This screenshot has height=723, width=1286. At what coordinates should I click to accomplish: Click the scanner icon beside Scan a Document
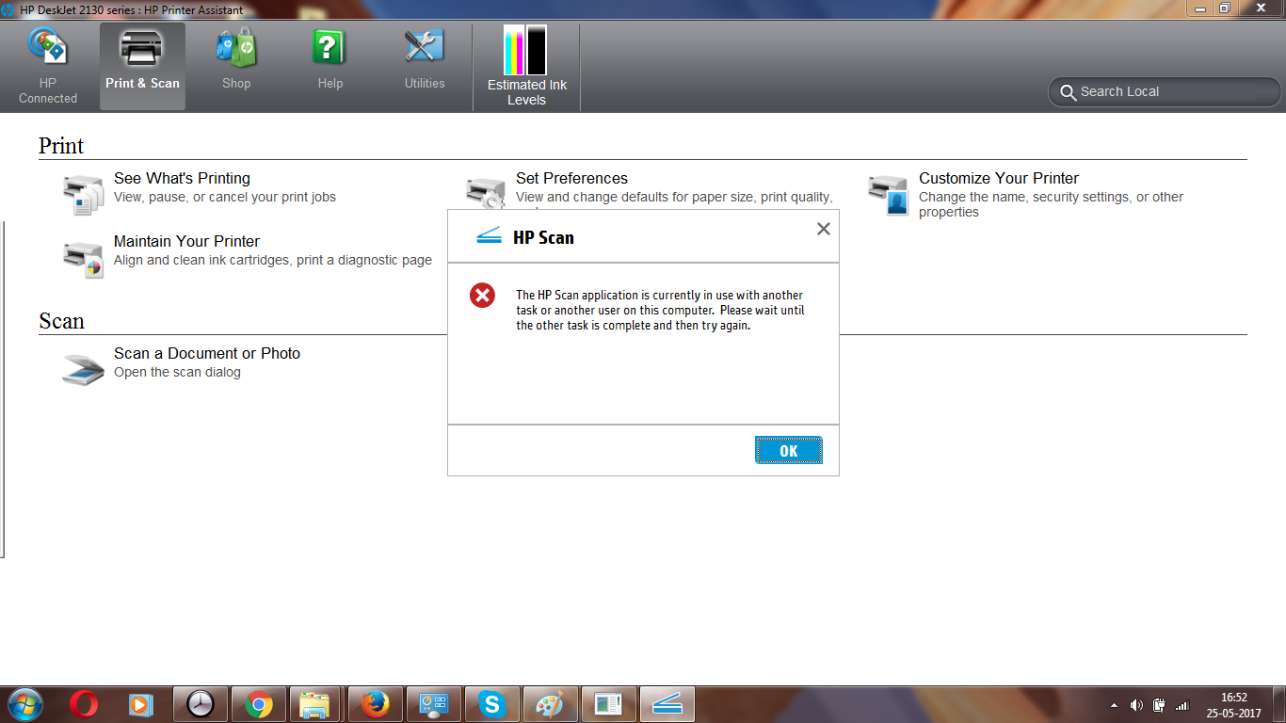point(83,368)
